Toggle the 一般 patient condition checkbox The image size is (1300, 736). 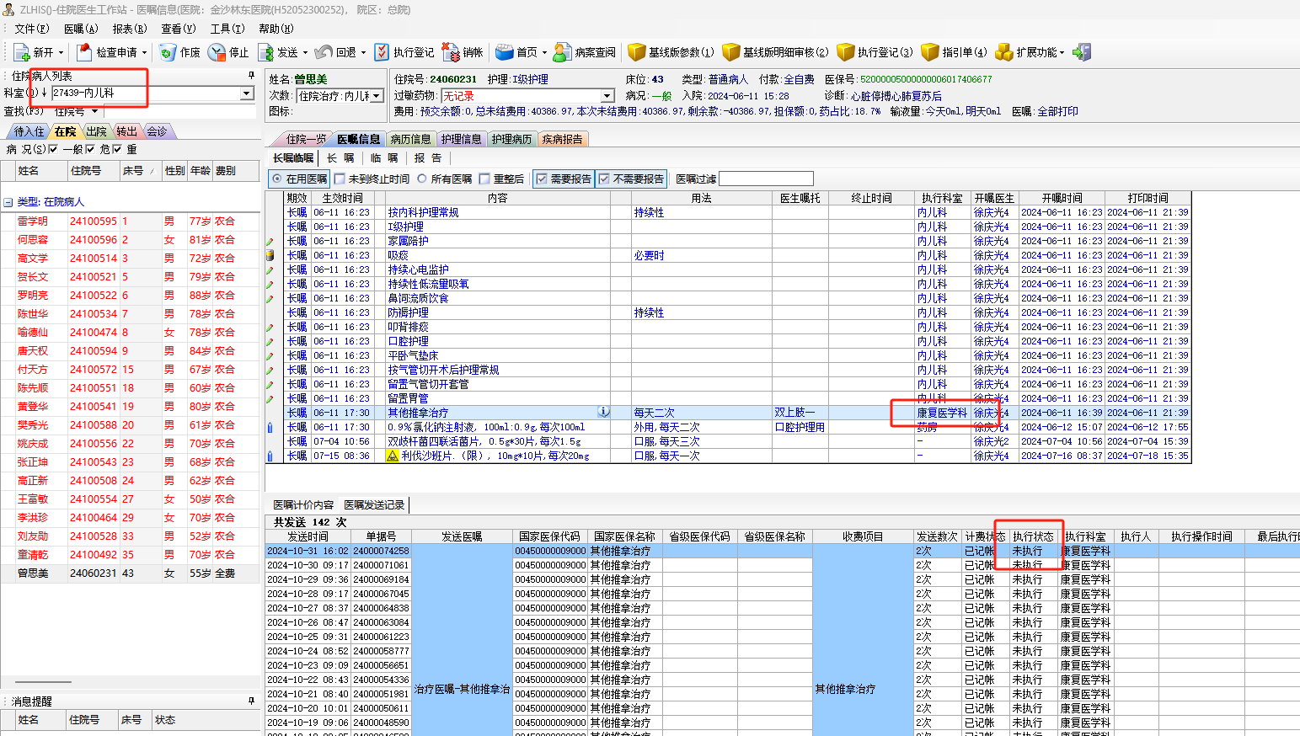click(54, 149)
